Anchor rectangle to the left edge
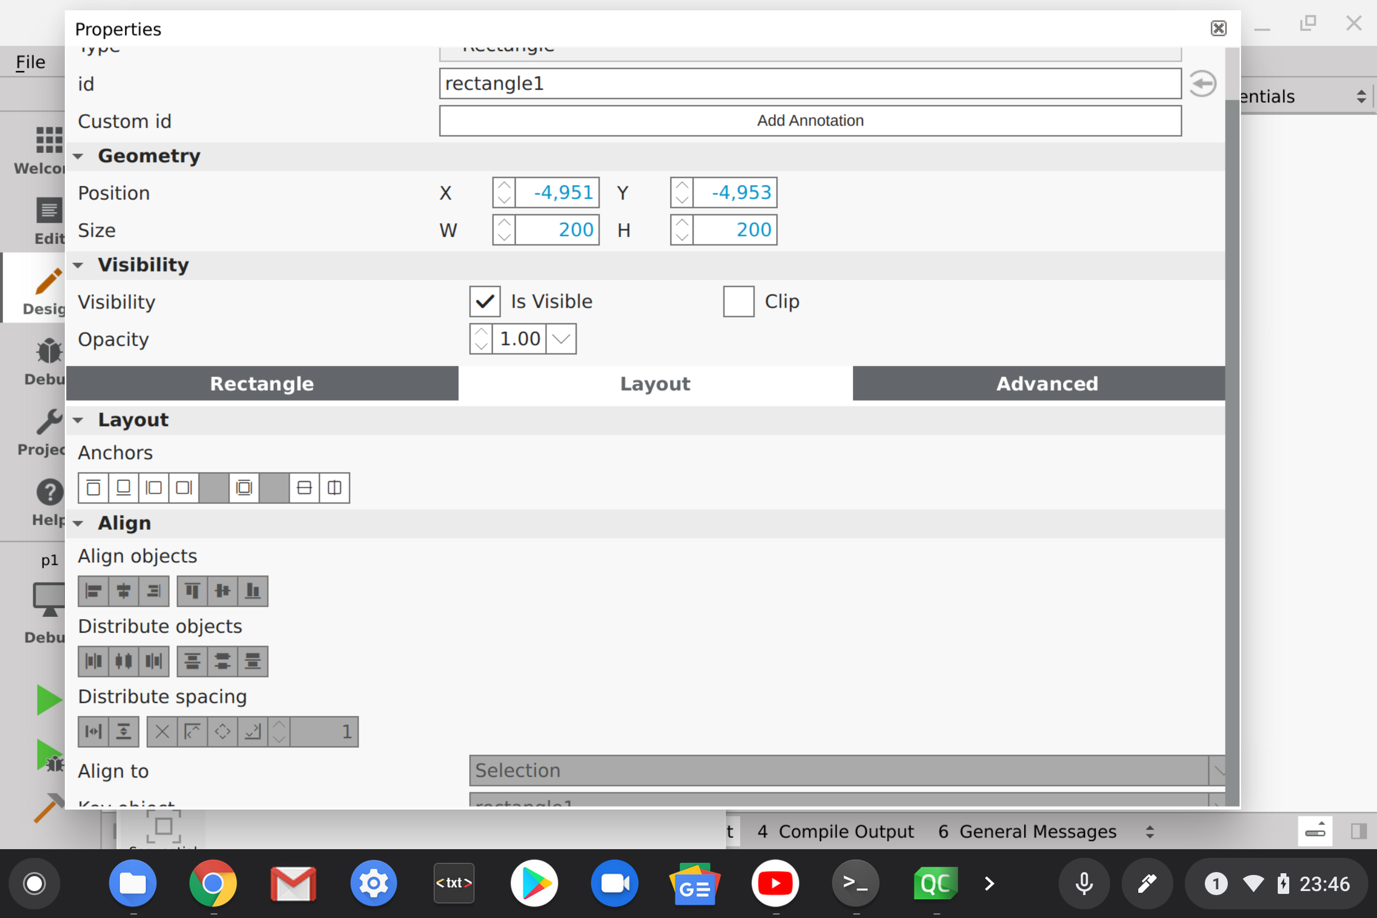This screenshot has height=918, width=1377. point(153,488)
